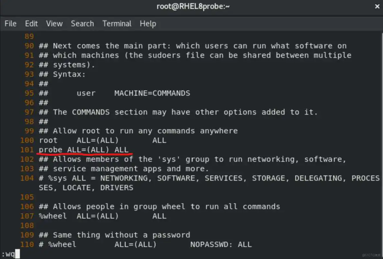Click the %sys group comment line
This screenshot has width=383, height=259.
tap(194, 178)
